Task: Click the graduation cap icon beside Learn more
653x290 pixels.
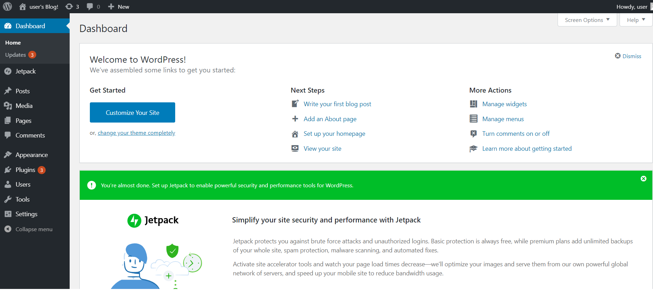Action: [473, 149]
